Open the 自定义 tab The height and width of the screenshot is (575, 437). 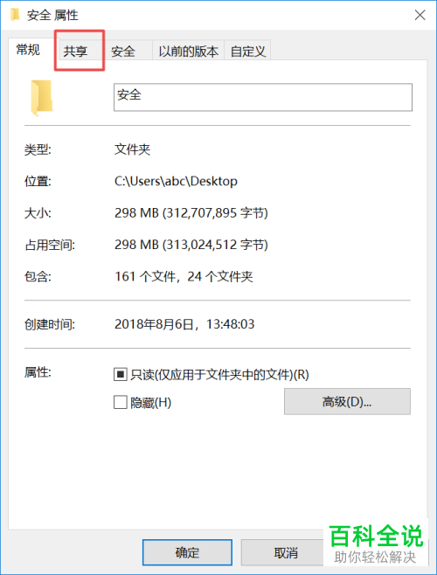pyautogui.click(x=247, y=52)
